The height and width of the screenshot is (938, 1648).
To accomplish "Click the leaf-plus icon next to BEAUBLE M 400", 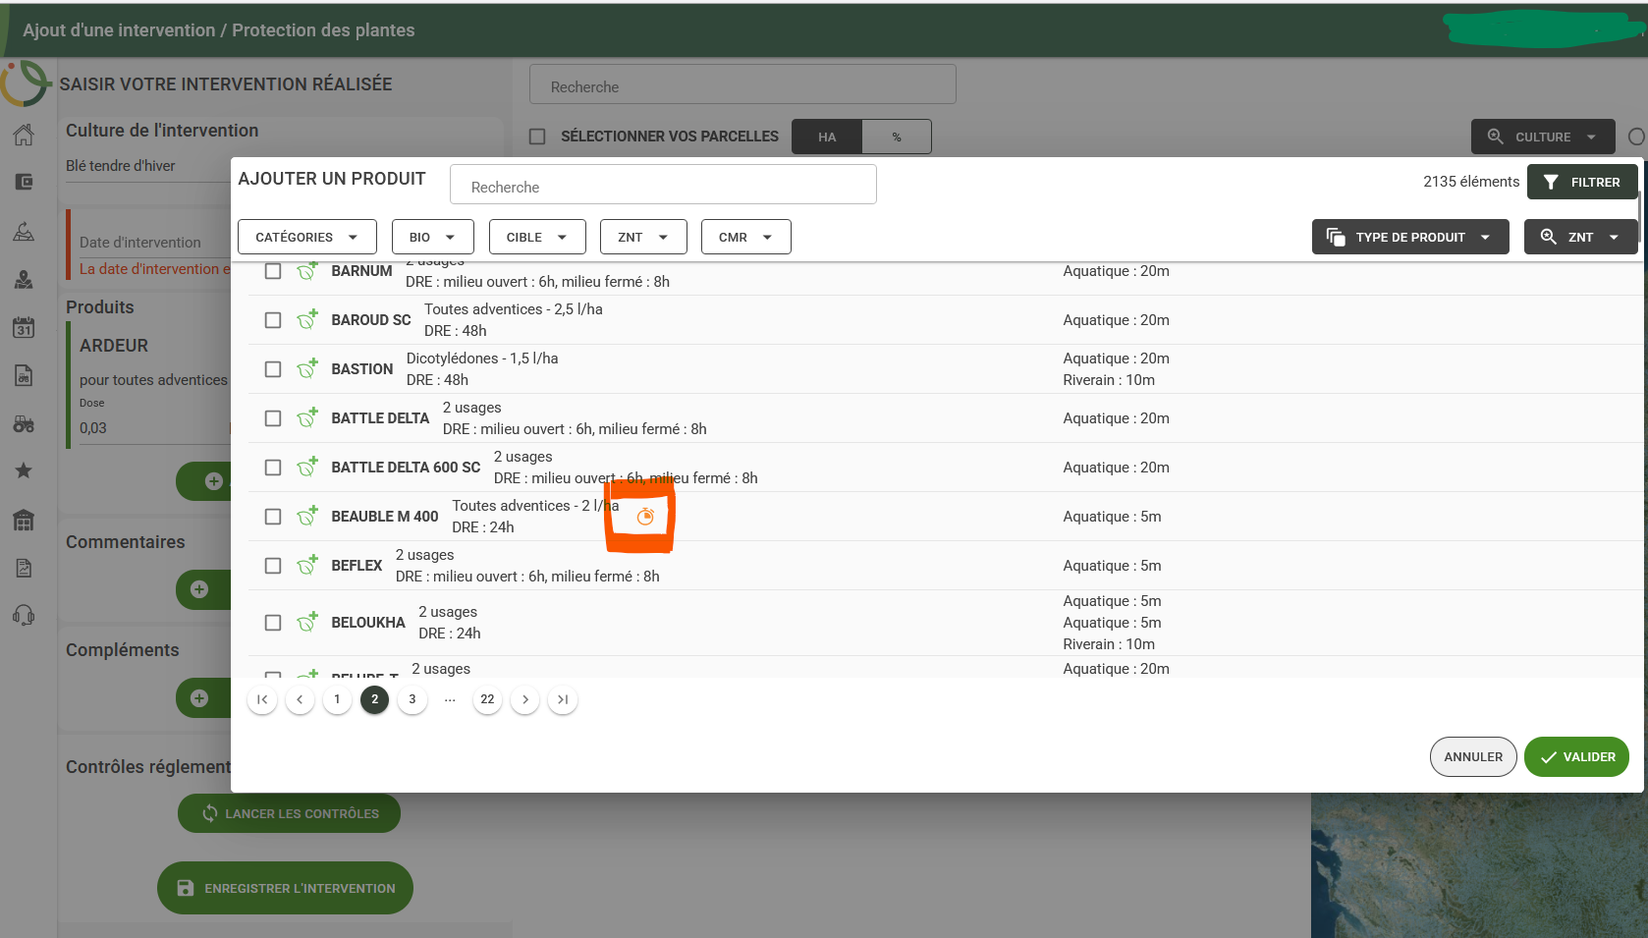I will [x=307, y=516].
